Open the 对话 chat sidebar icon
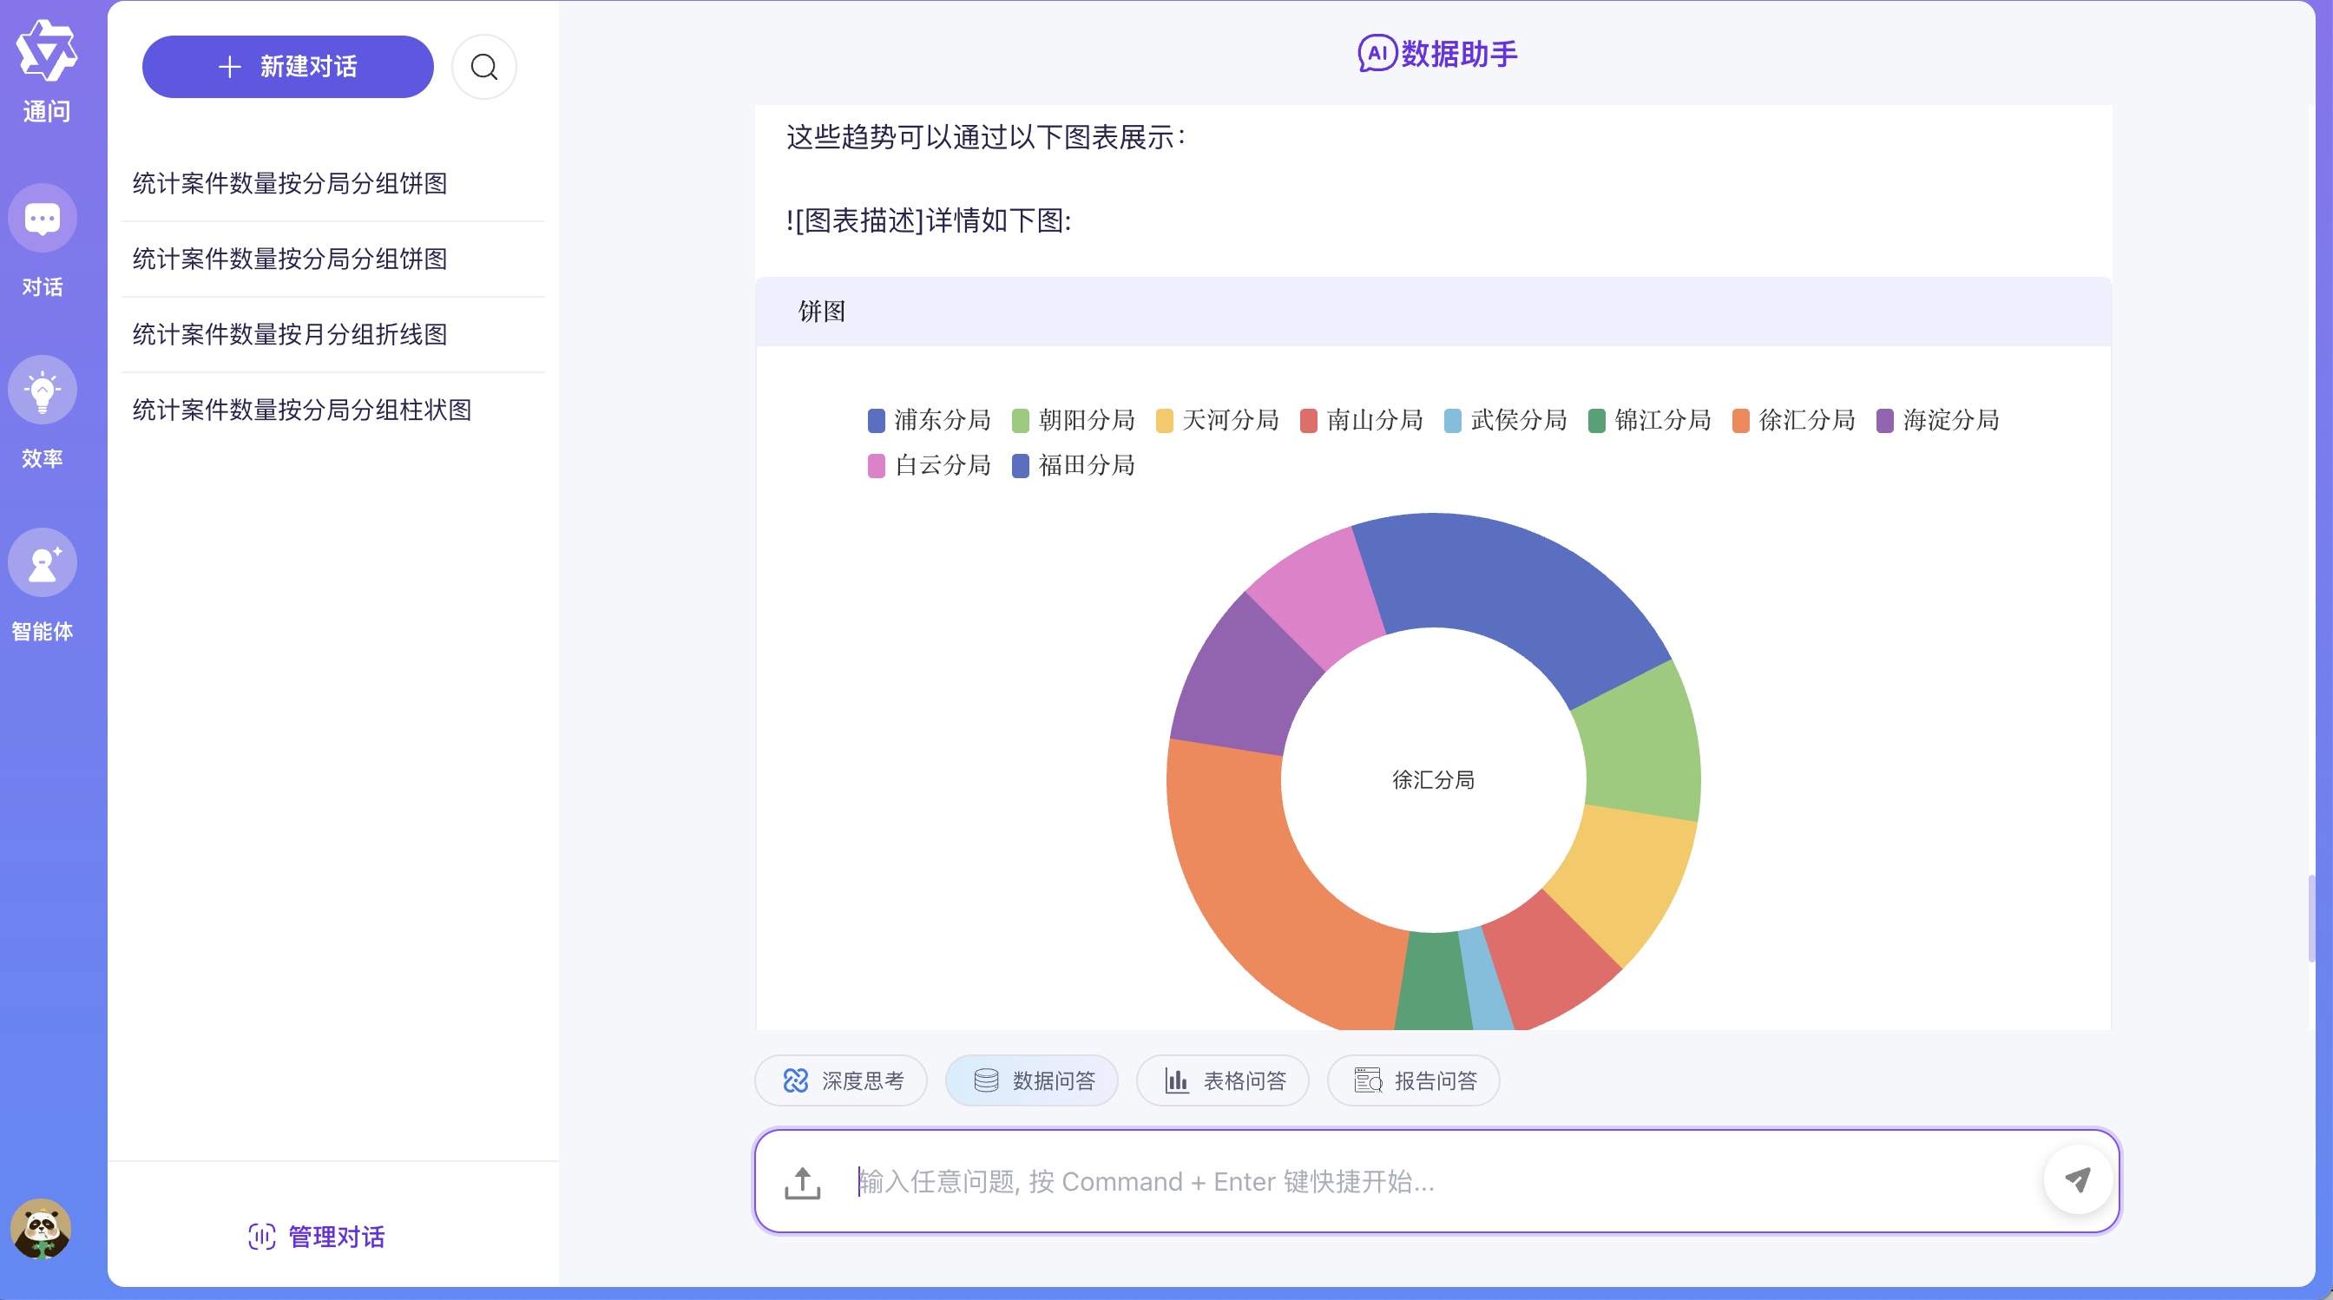The image size is (2333, 1300). pyautogui.click(x=43, y=218)
